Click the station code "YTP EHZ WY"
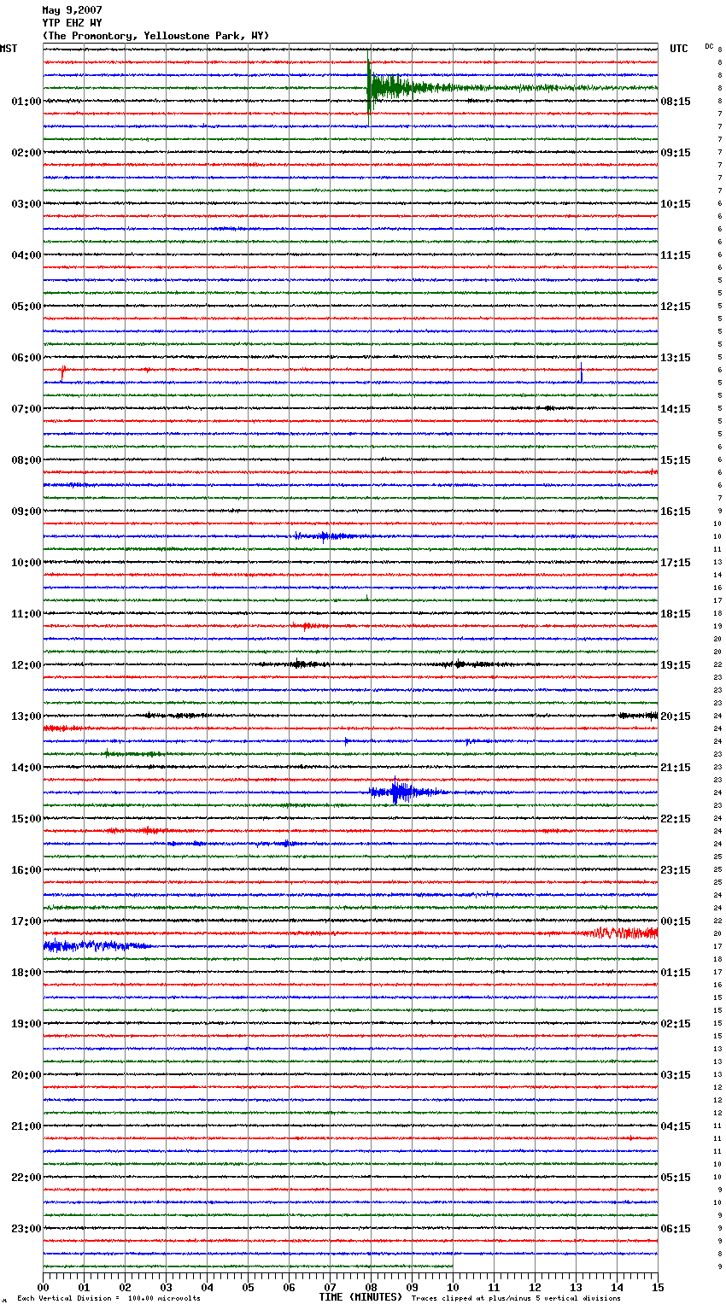The image size is (726, 1310). [72, 23]
